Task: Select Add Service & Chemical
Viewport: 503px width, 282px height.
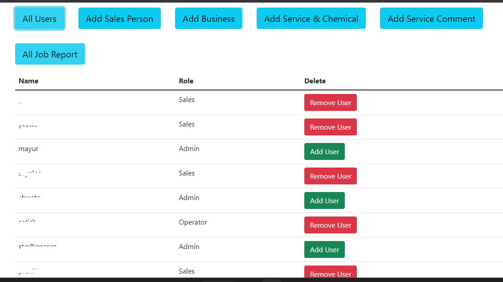Action: (x=311, y=19)
